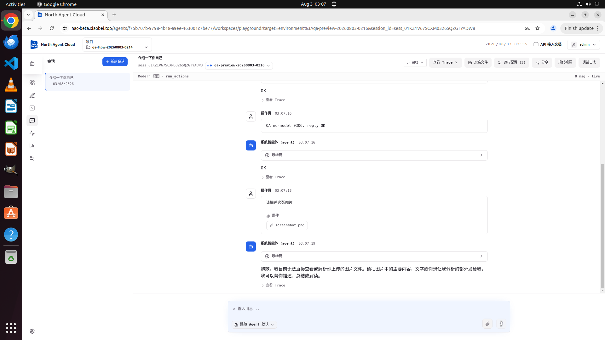This screenshot has width=605, height=340.
Task: Click the 分享 share button
Action: coord(542,63)
